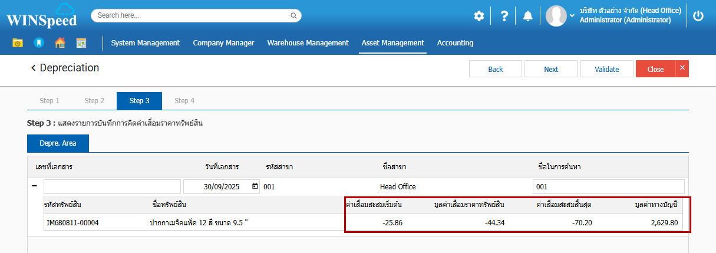Go to the home house icon

coord(60,43)
